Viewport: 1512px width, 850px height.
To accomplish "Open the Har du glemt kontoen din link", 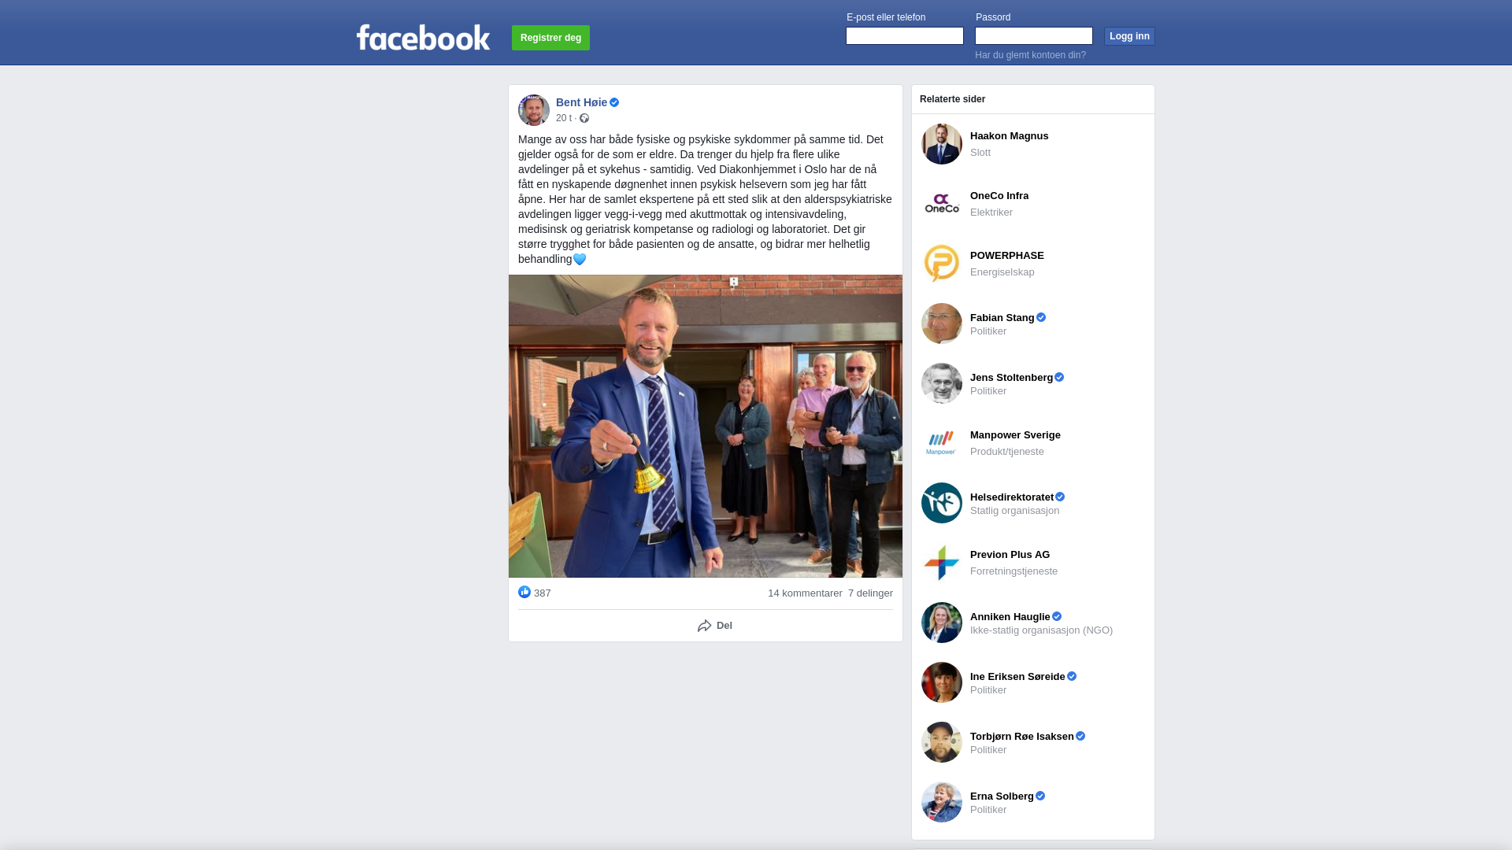I will tap(1030, 55).
